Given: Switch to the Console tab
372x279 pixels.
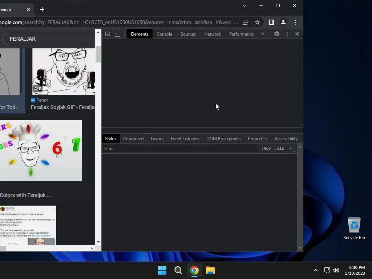Looking at the screenshot, I should tap(165, 34).
